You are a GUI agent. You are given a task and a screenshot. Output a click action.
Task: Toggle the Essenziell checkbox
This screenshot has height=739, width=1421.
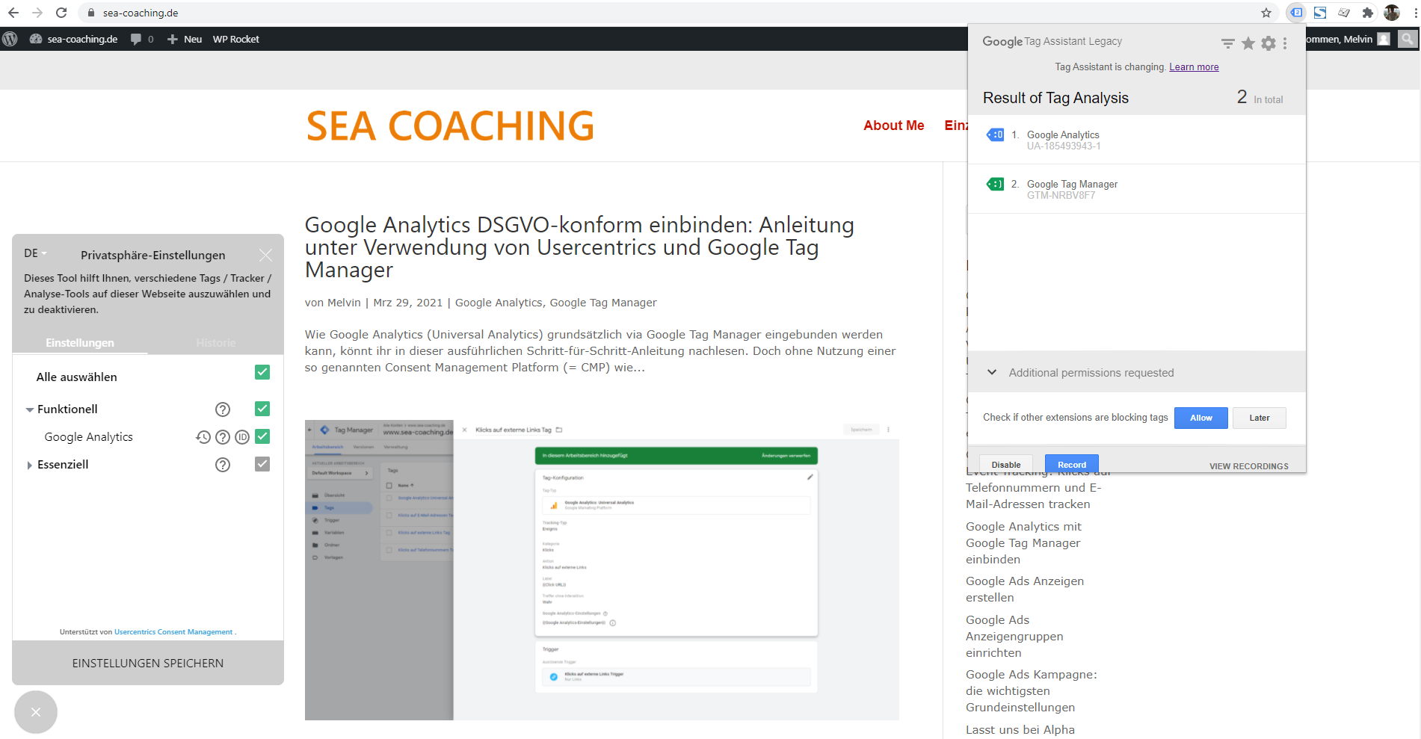pyautogui.click(x=262, y=464)
